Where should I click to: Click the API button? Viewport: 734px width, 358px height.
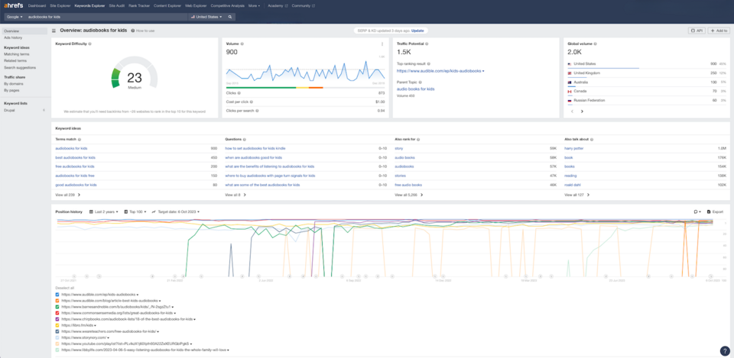pos(696,31)
